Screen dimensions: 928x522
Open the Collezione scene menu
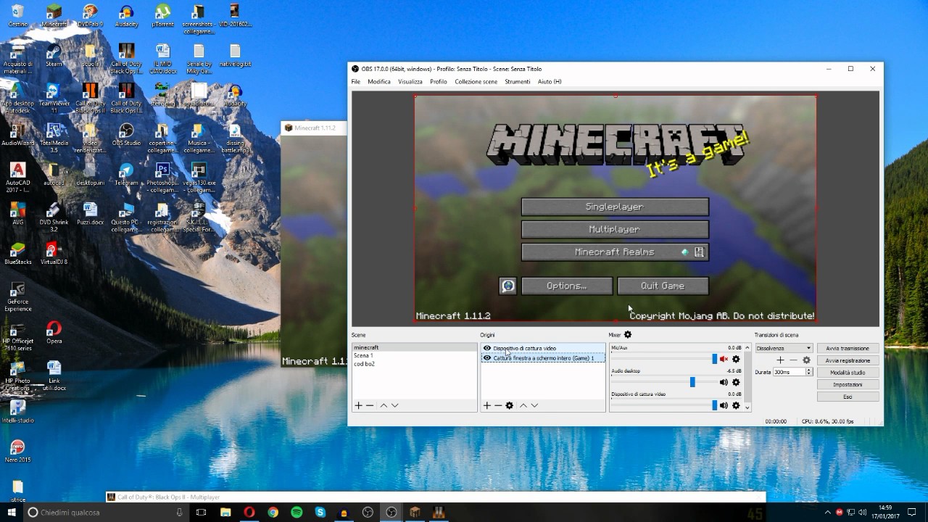click(x=476, y=82)
